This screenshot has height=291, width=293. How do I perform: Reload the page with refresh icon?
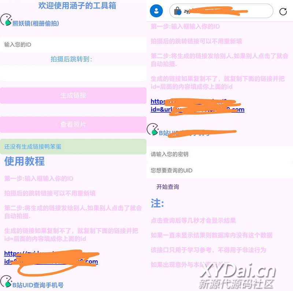click(x=283, y=11)
